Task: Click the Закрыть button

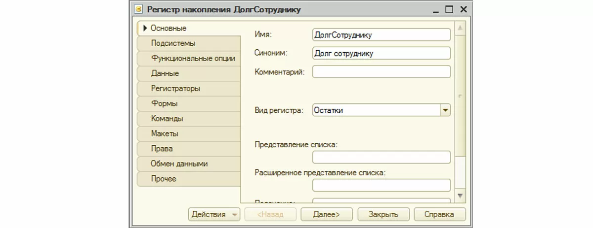Action: pos(384,214)
